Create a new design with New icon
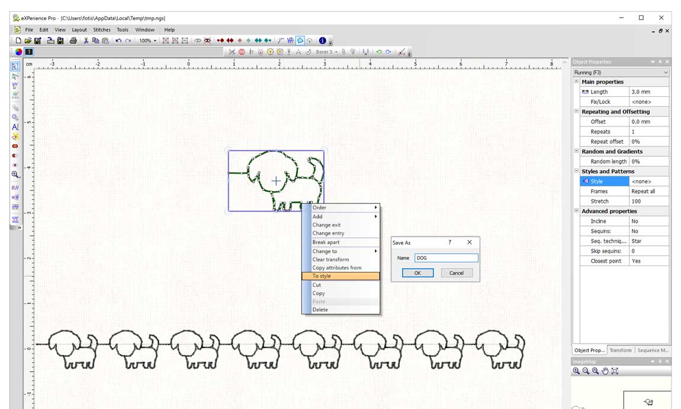 coord(18,41)
